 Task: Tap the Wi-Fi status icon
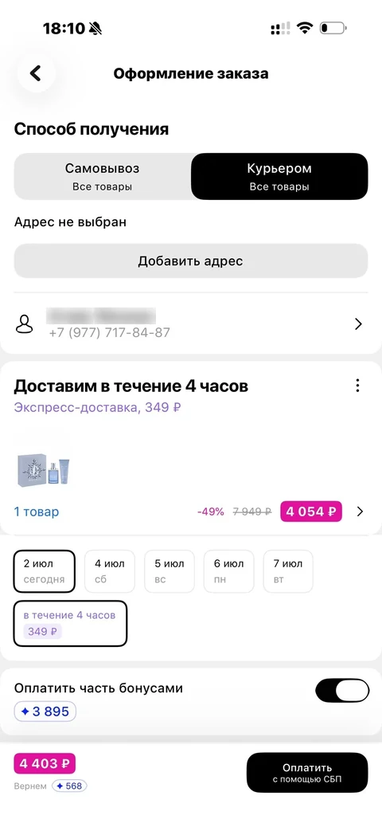coord(305,28)
